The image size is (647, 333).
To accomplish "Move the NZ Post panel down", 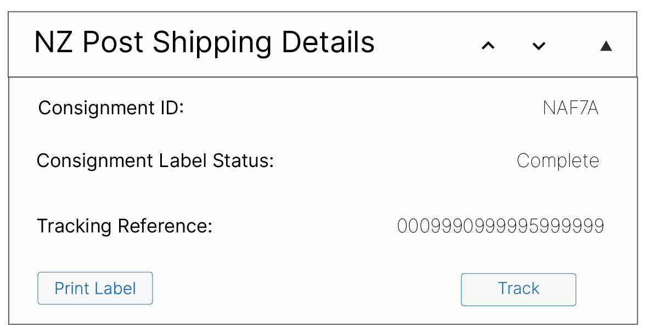I will (539, 46).
